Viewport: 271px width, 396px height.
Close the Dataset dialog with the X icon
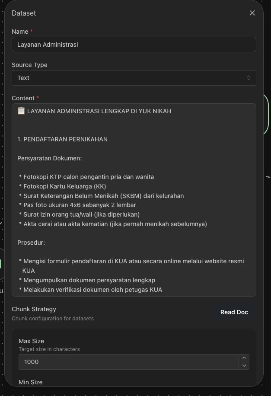point(252,13)
